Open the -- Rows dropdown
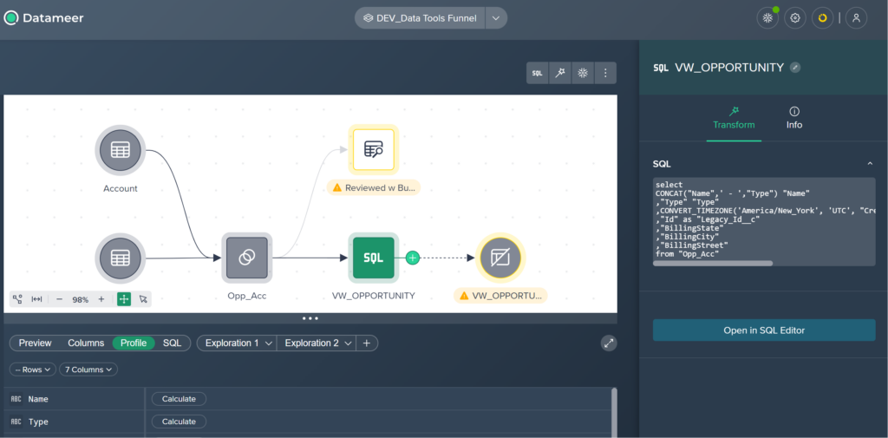 [33, 369]
